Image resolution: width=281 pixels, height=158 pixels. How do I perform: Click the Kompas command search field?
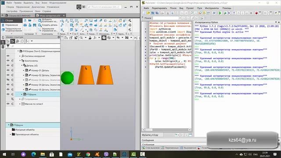104,7
